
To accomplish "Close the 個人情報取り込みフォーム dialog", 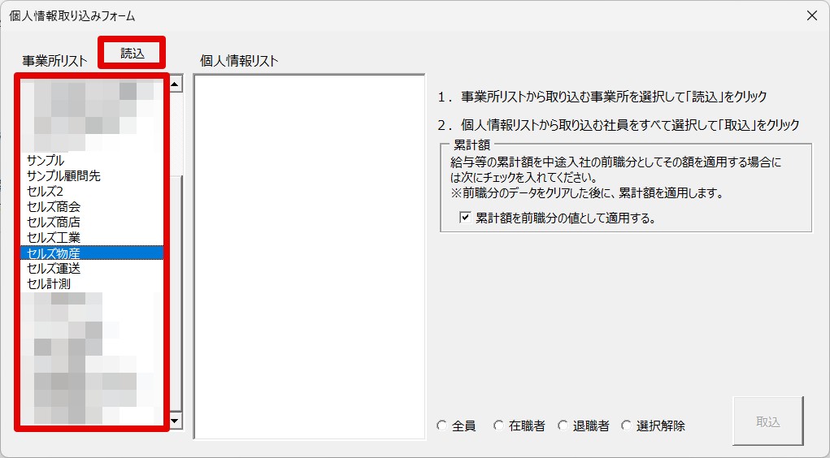I will coord(810,15).
